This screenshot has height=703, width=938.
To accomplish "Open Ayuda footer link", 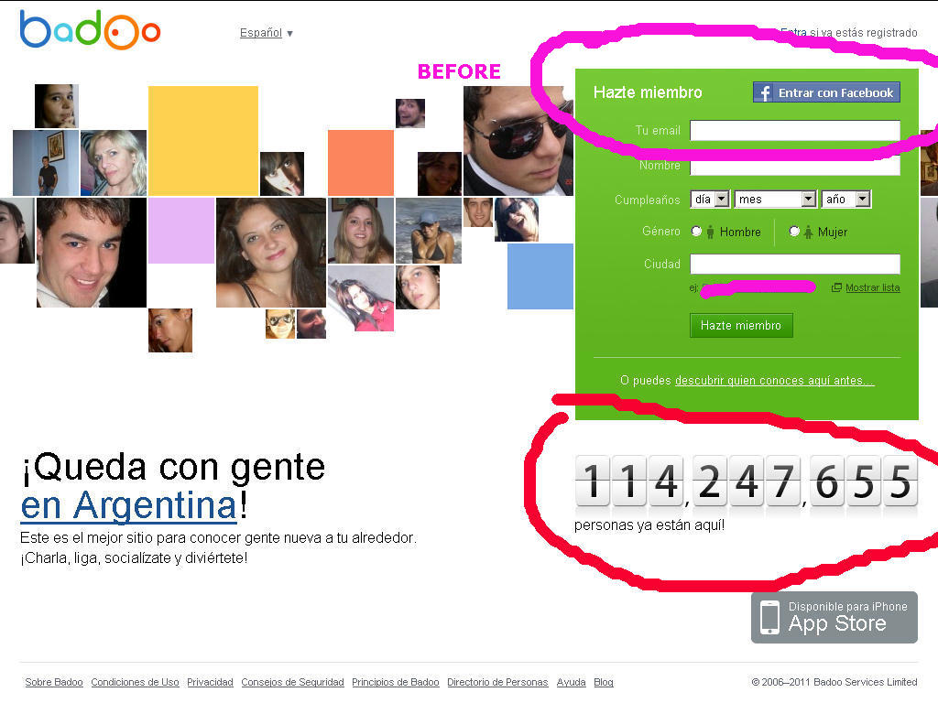I will (572, 682).
